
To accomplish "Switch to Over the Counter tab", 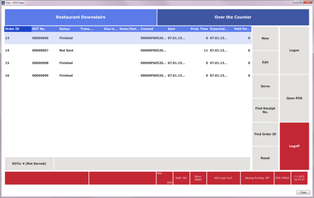I will [233, 17].
